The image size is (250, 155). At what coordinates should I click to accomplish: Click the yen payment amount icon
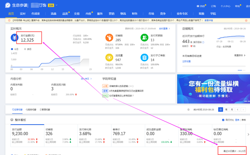pyautogui.click(x=14, y=38)
